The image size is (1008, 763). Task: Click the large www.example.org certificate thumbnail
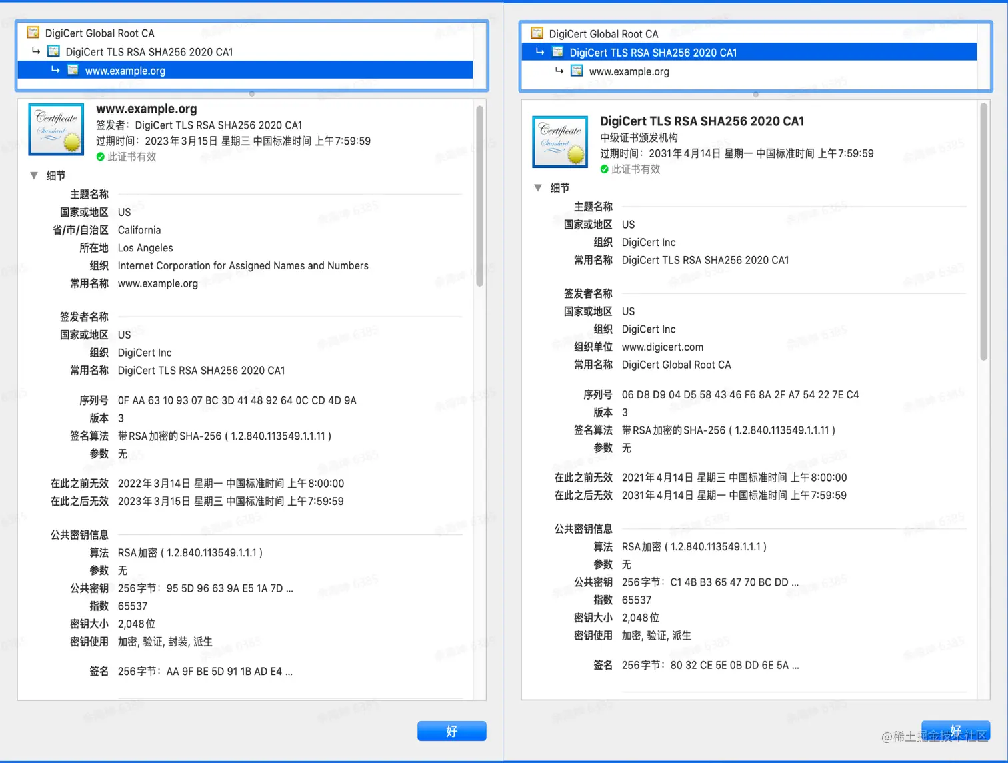[x=56, y=129]
